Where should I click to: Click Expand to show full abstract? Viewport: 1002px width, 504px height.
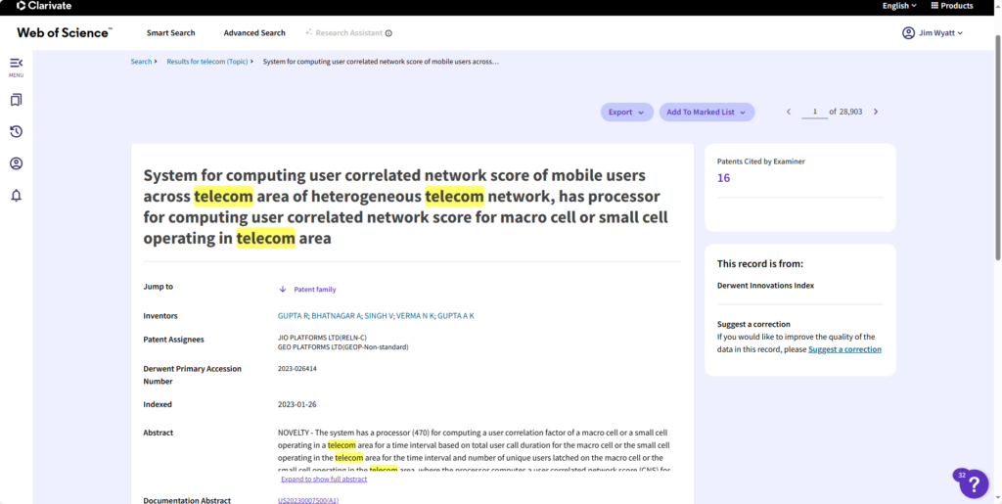tap(324, 479)
